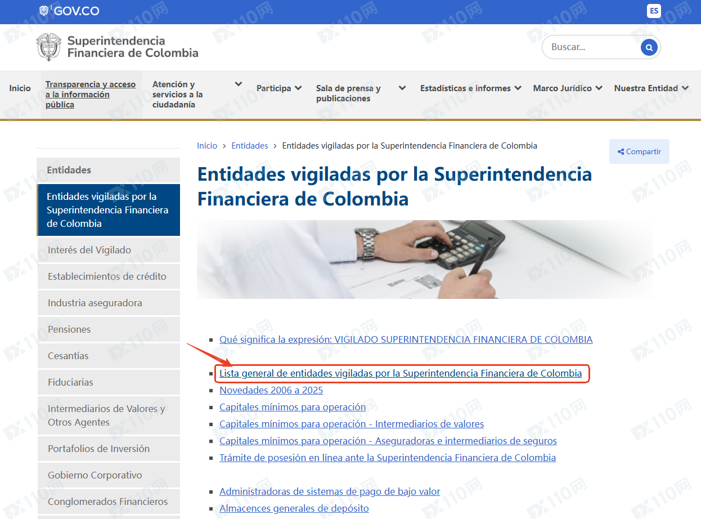Expand the Participa dropdown chevron

point(298,88)
